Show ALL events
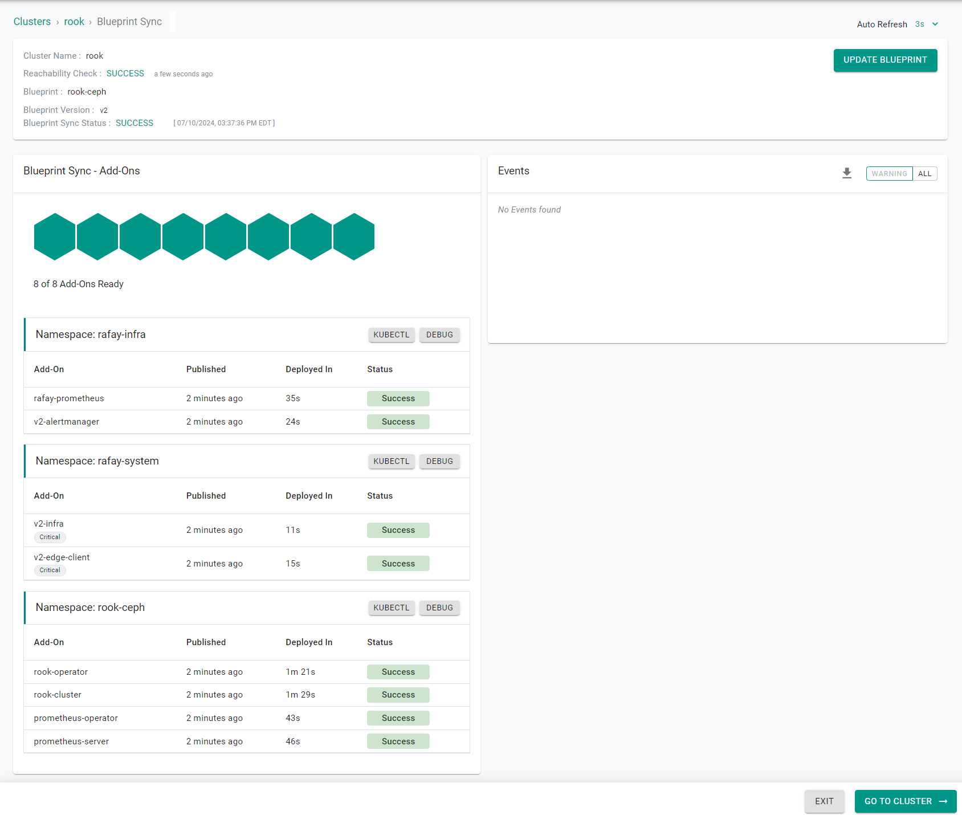 point(924,174)
